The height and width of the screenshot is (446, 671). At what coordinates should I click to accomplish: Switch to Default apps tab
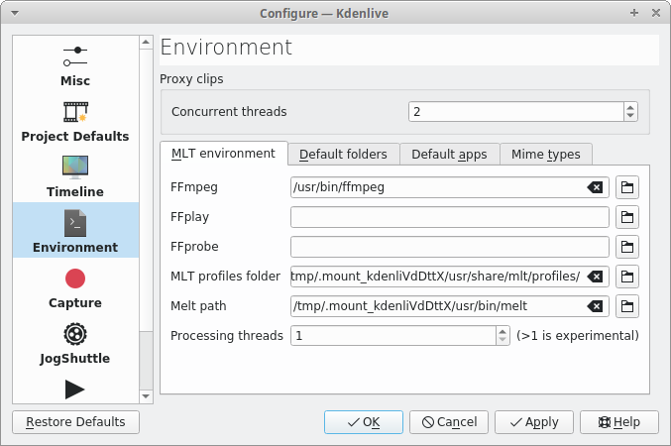point(449,154)
